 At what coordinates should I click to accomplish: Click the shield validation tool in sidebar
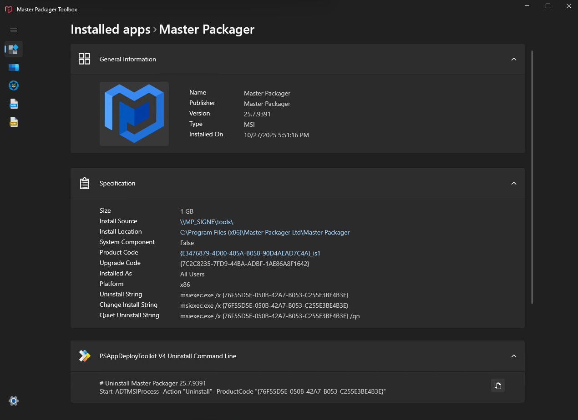pos(14,85)
